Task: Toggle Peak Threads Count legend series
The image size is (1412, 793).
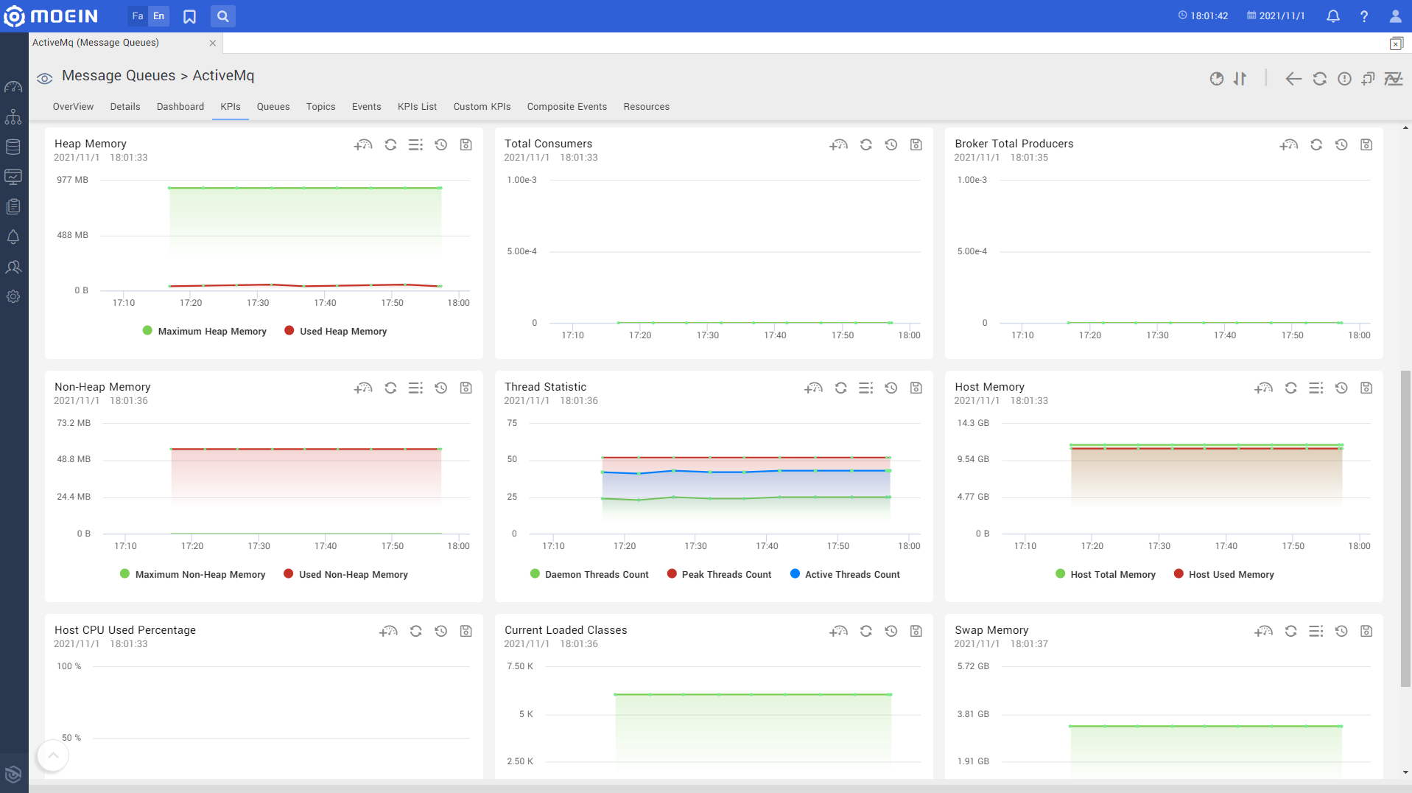Action: [x=719, y=574]
